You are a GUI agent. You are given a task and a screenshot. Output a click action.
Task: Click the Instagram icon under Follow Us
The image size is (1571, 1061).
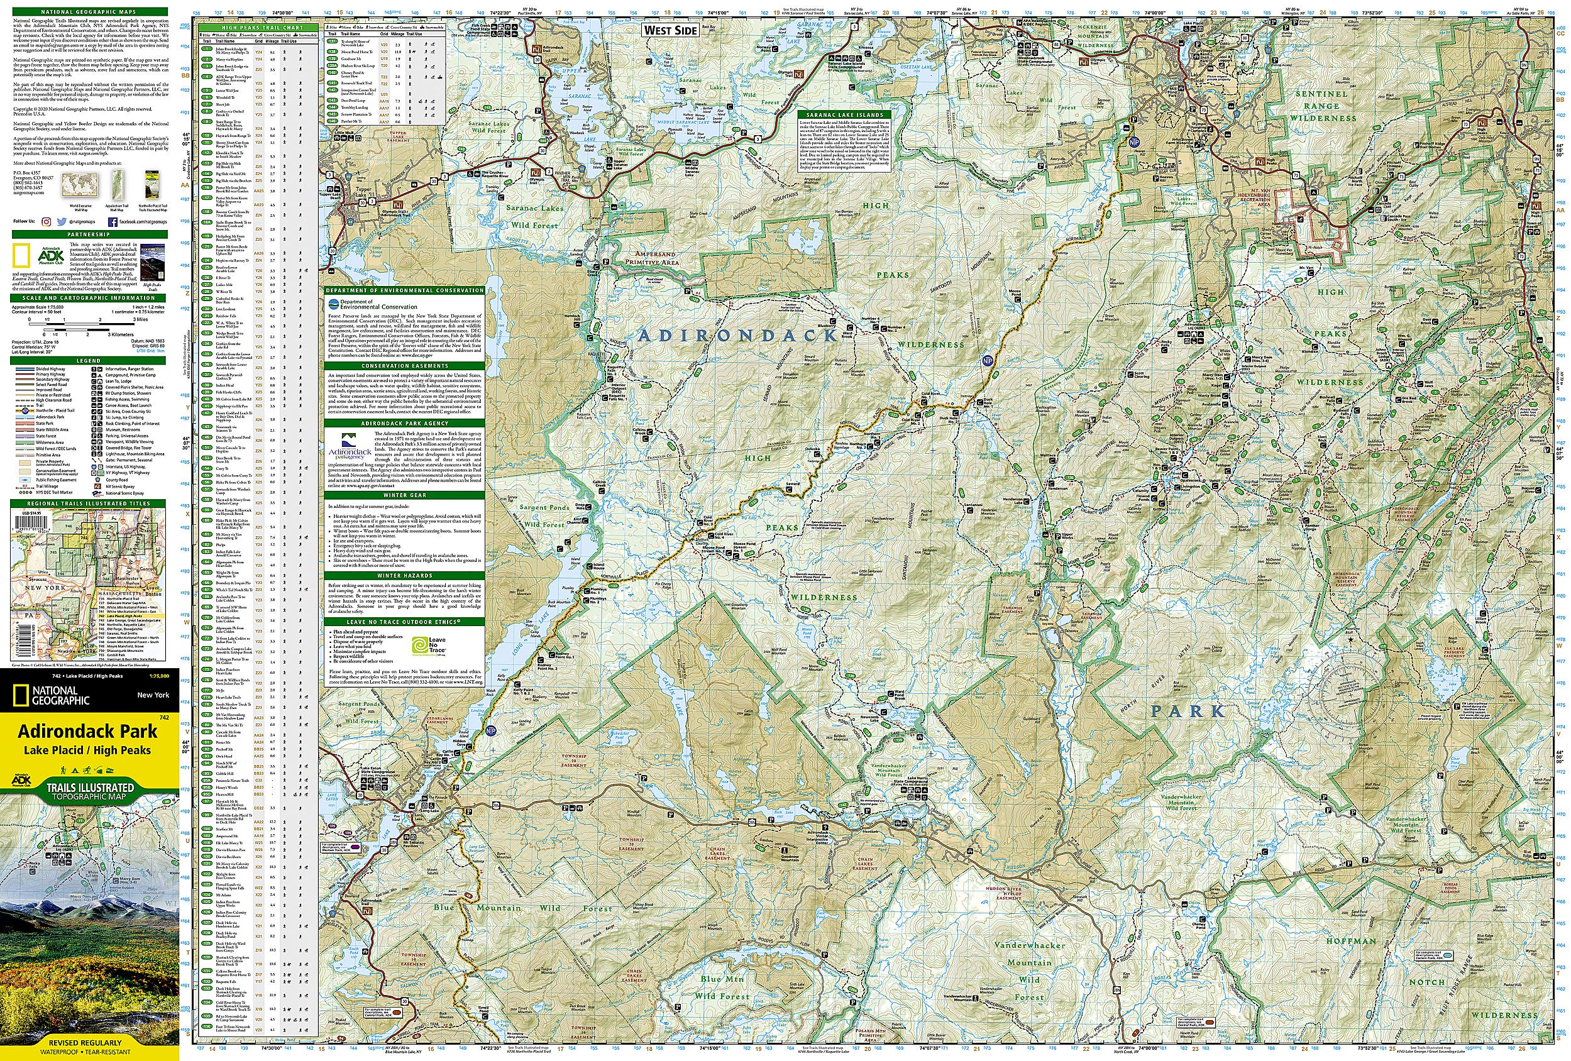point(46,221)
